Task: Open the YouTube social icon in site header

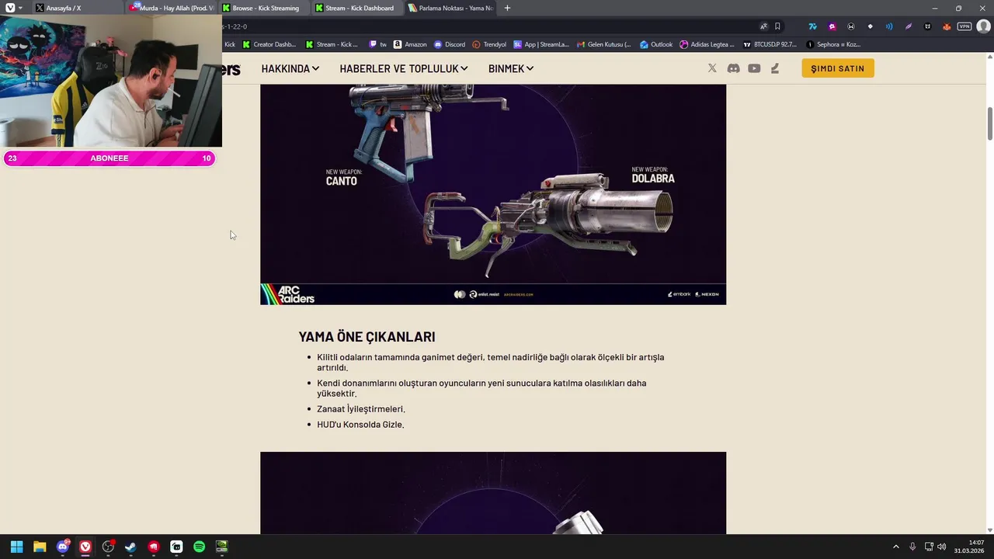Action: tap(754, 68)
